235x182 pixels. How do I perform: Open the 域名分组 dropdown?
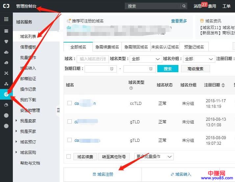(198, 59)
